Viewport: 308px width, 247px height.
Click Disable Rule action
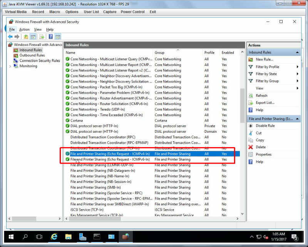point(265,126)
